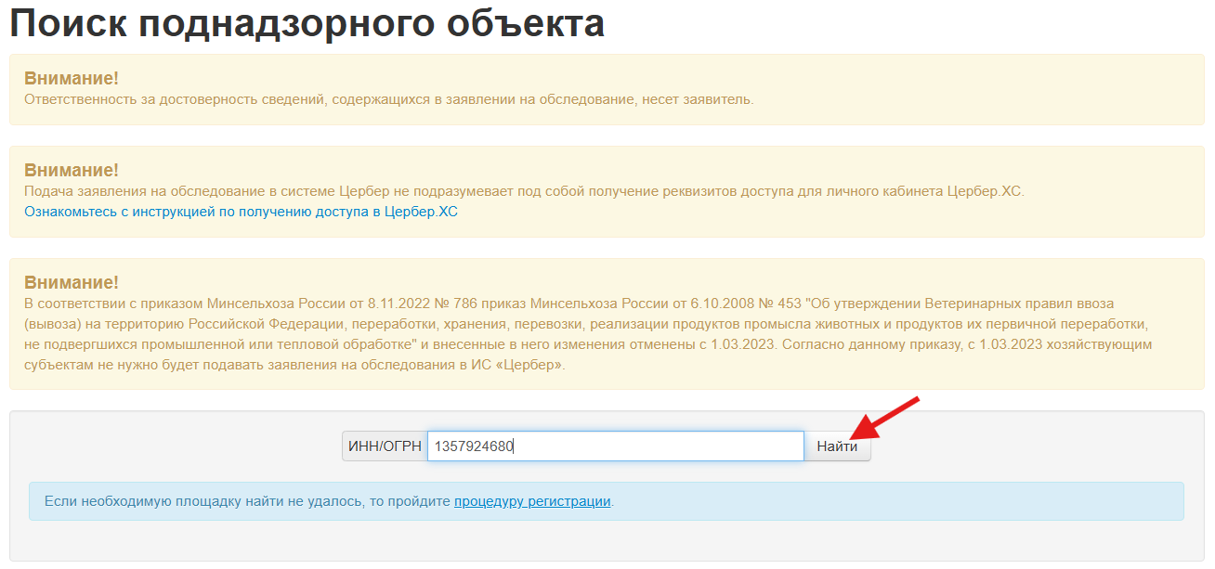Click the red arrow pointing at Найти
The height and width of the screenshot is (569, 1215).
(x=887, y=418)
